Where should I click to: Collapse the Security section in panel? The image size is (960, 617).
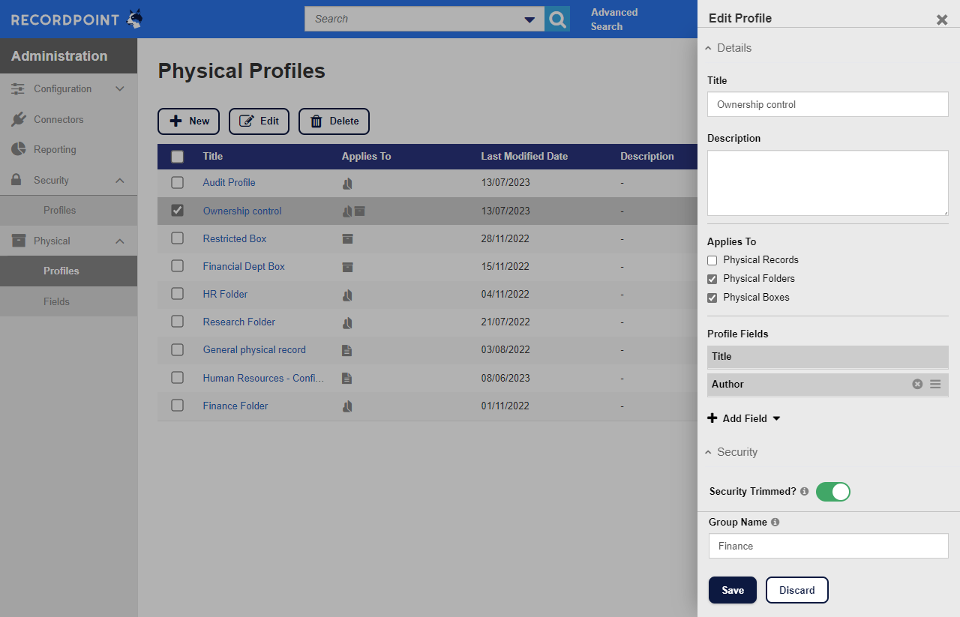[x=731, y=452]
